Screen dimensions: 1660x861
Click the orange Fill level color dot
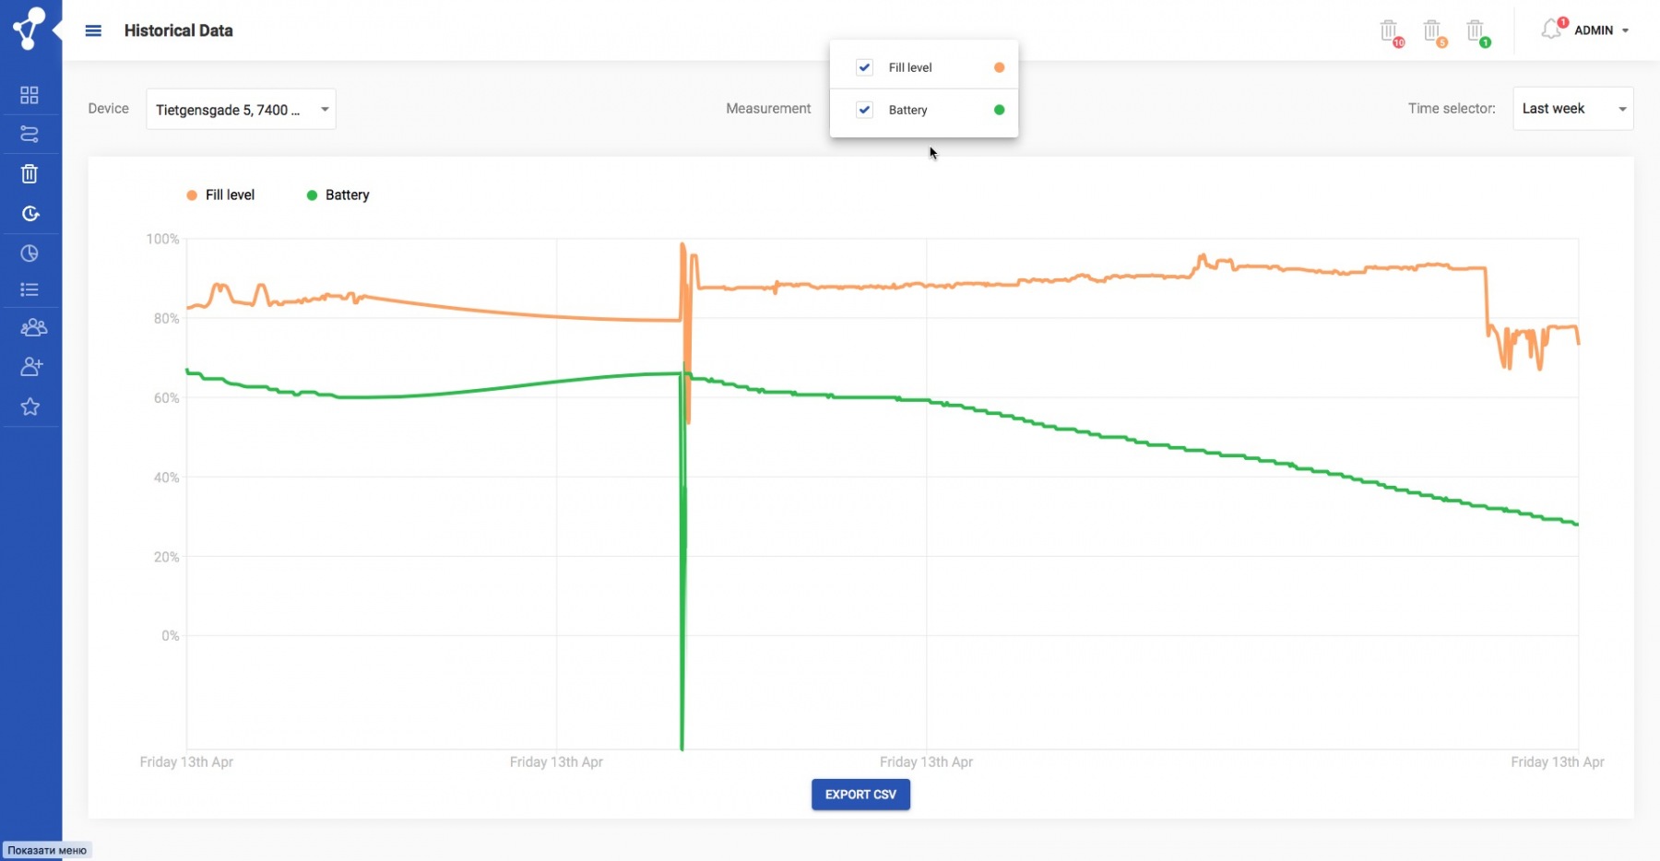pos(999,67)
